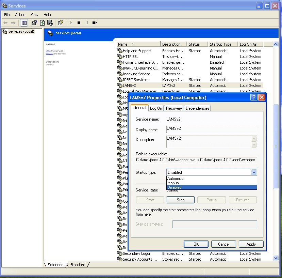Click the question mark in Properties title bar
This screenshot has width=282, height=278.
point(254,97)
